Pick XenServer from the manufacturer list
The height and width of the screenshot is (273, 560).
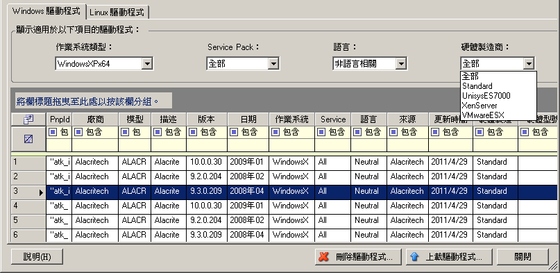pos(498,106)
